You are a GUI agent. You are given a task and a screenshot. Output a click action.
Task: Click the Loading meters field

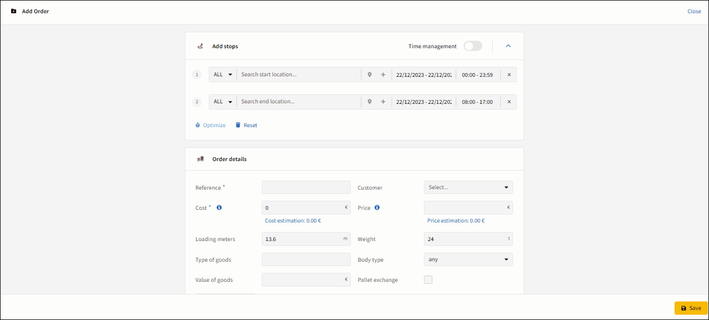306,239
